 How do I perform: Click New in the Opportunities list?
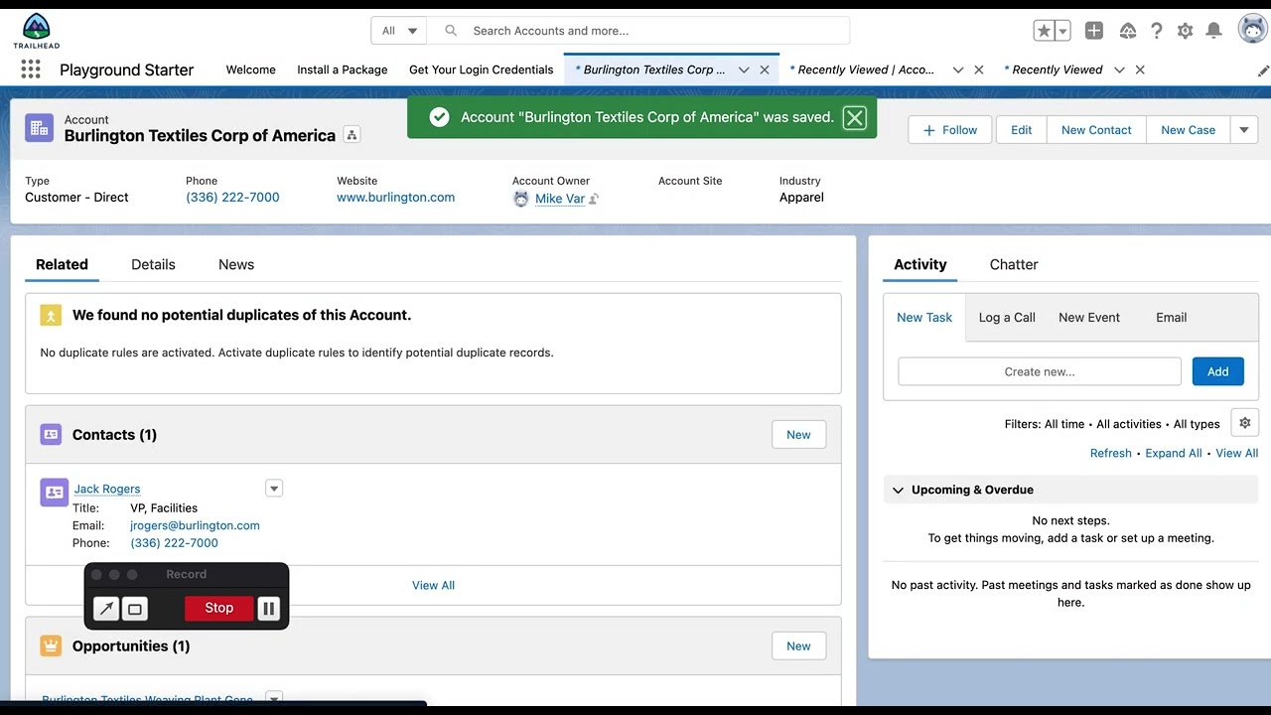(x=798, y=645)
